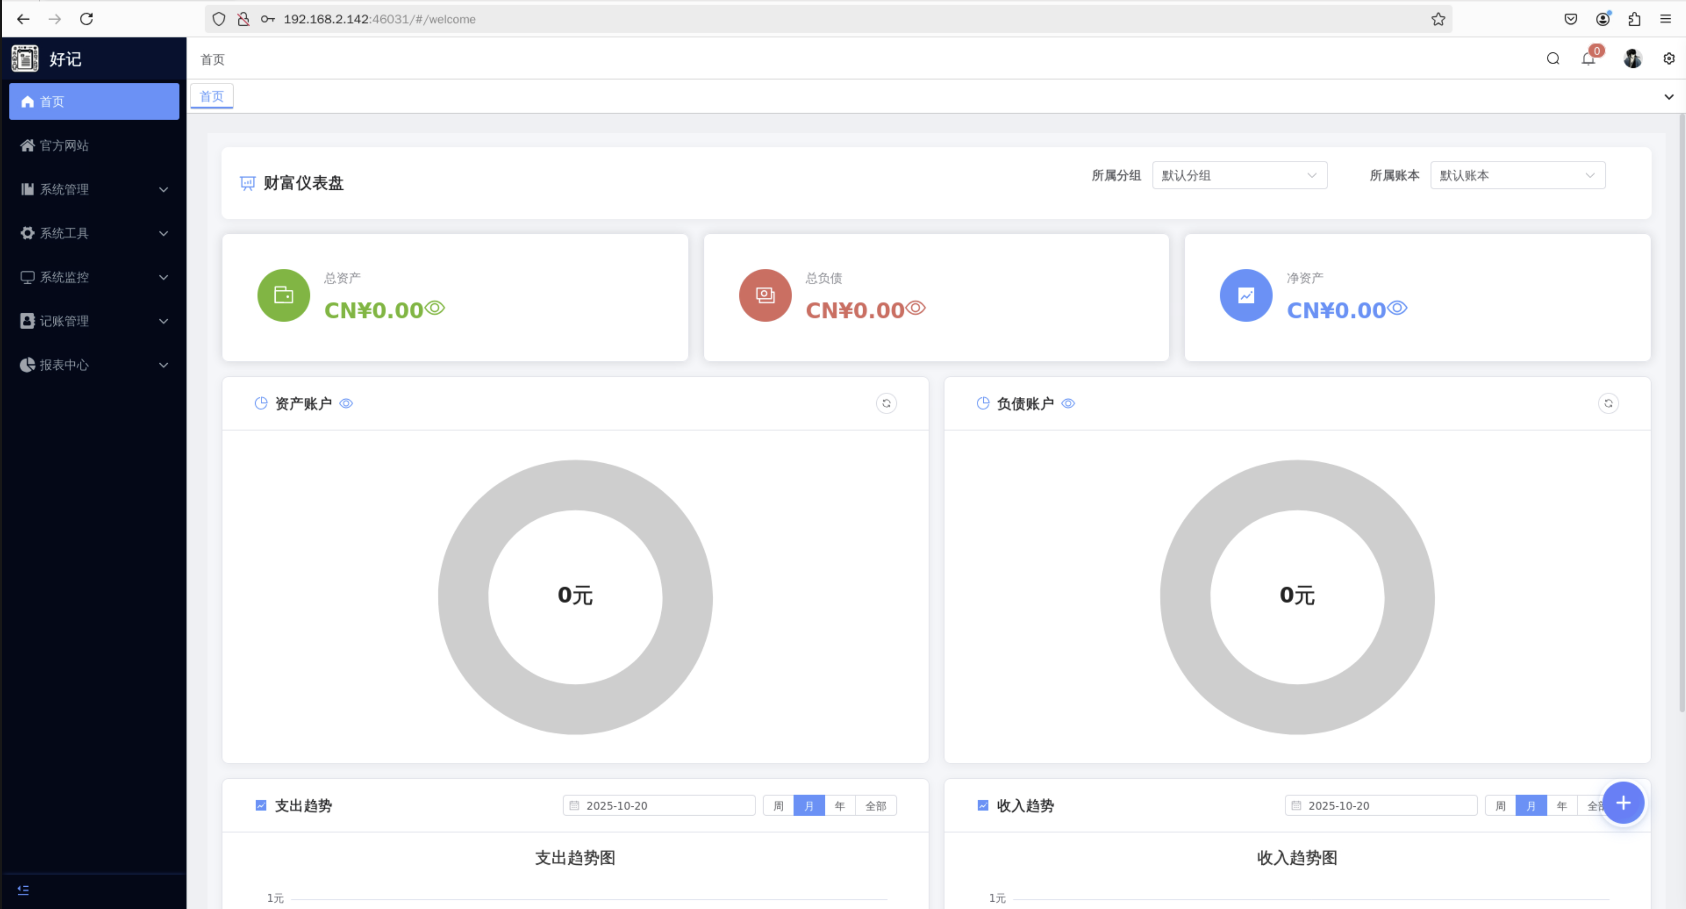Viewport: 1686px width, 909px height.
Task: Select 周 range for 收入趋势
Action: [1500, 806]
